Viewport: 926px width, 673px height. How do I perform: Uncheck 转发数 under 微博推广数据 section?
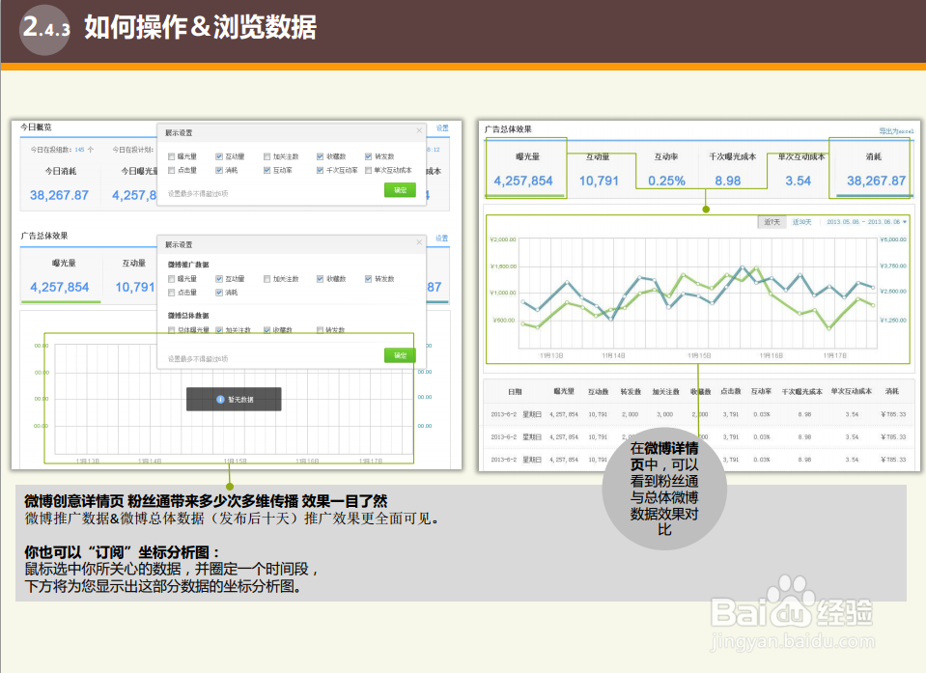point(368,279)
